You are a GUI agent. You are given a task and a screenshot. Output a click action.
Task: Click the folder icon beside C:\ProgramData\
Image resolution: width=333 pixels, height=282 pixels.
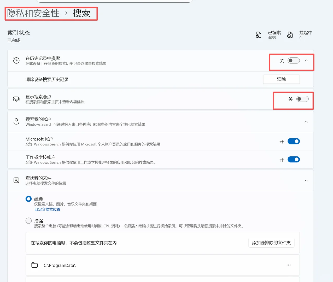pyautogui.click(x=34, y=265)
